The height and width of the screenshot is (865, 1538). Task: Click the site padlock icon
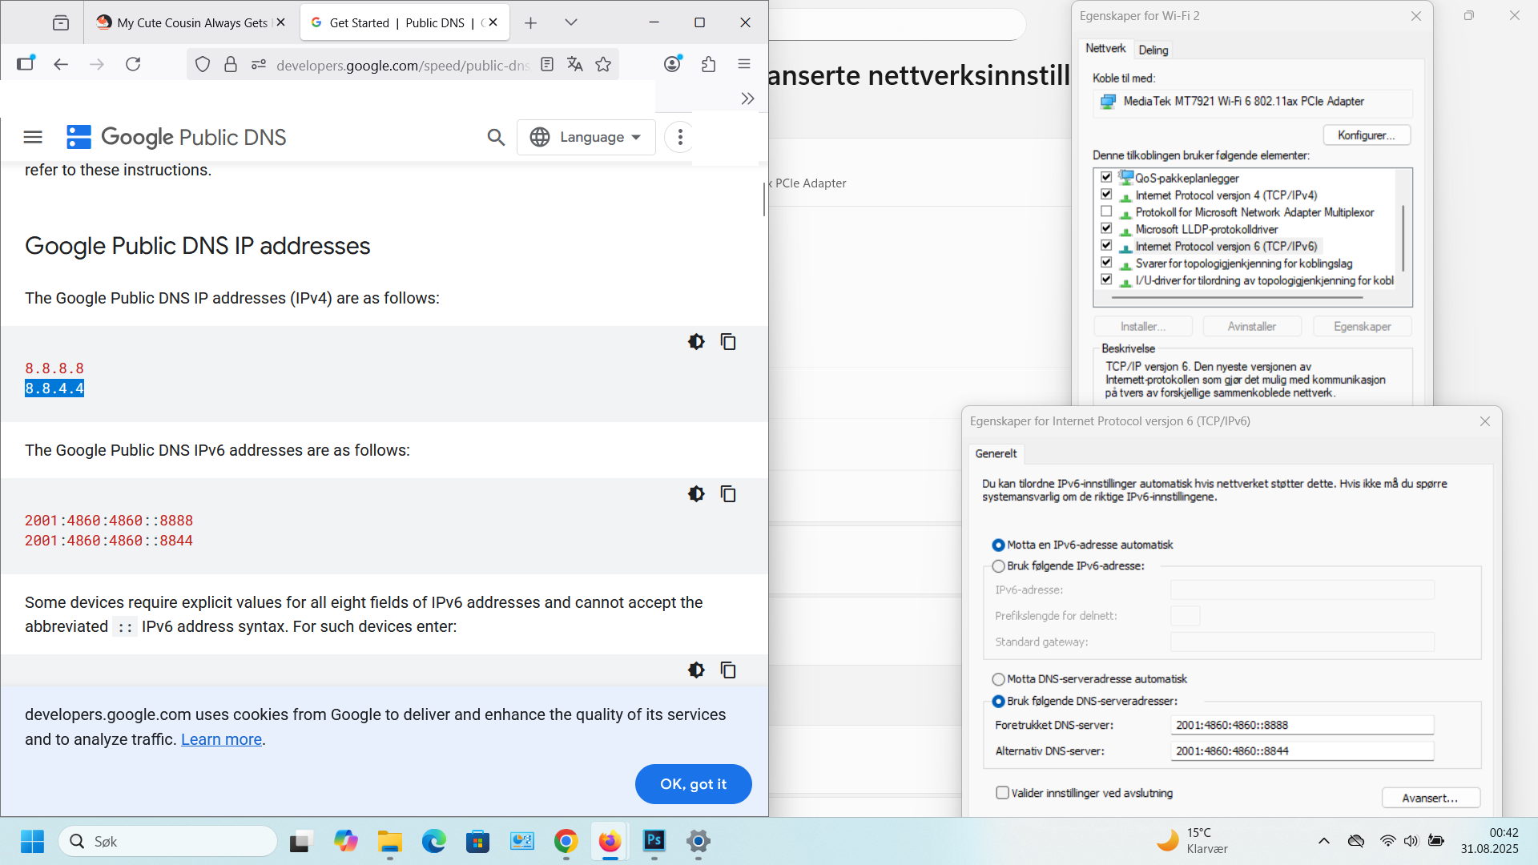(231, 64)
